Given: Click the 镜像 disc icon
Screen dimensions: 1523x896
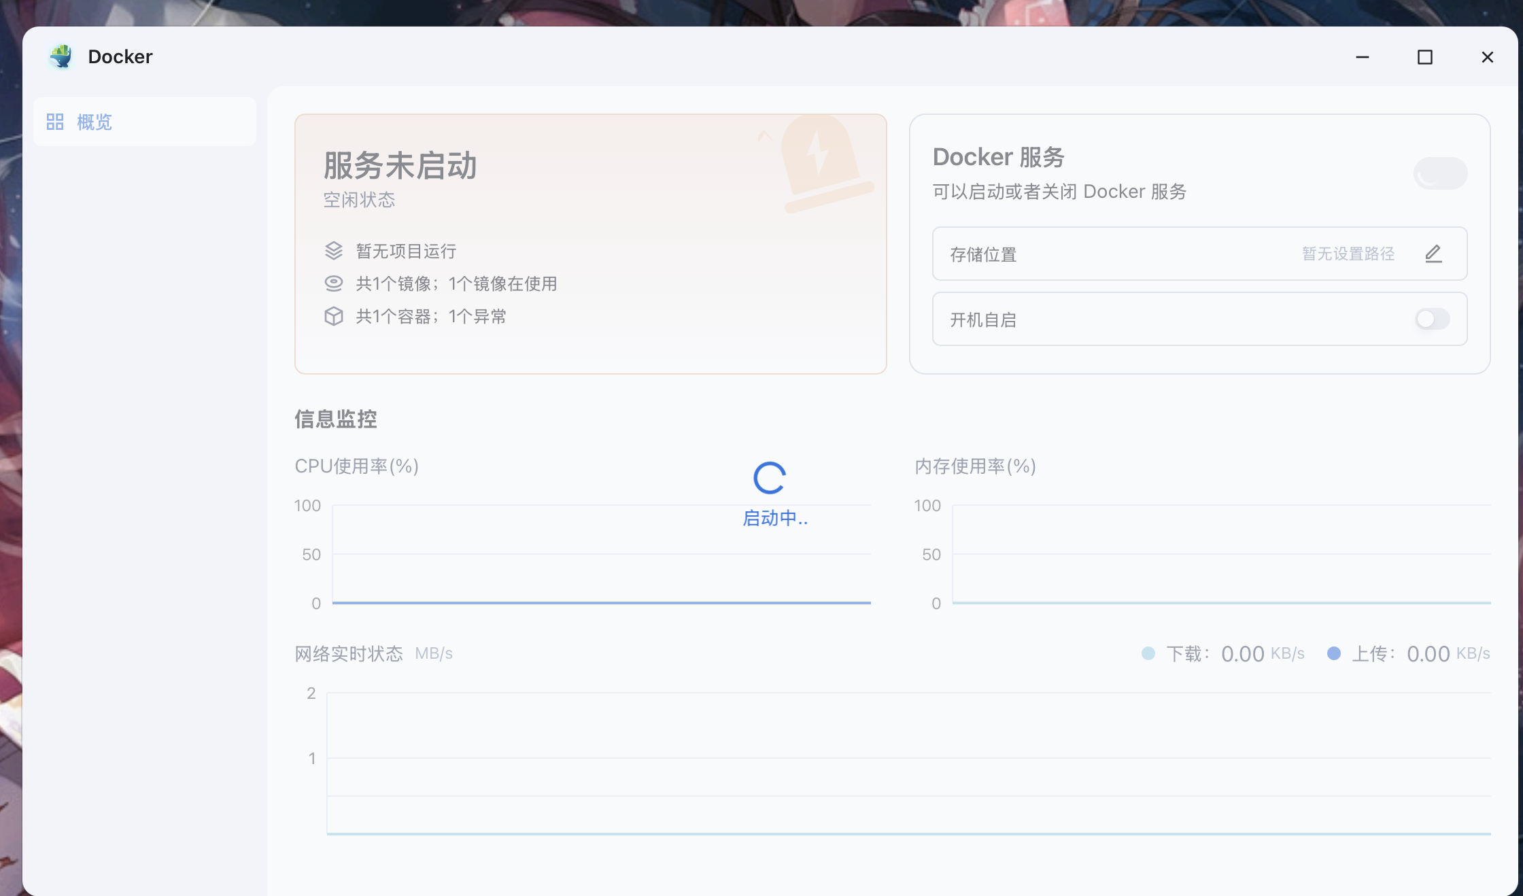Looking at the screenshot, I should click(333, 283).
